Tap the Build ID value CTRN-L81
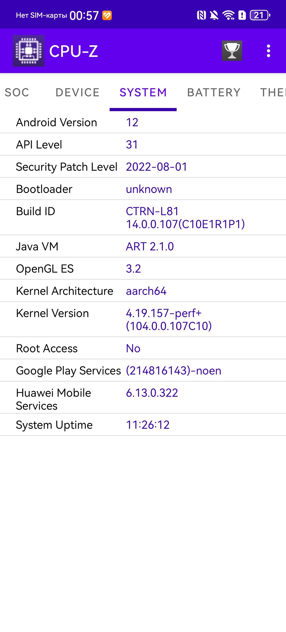 (152, 211)
